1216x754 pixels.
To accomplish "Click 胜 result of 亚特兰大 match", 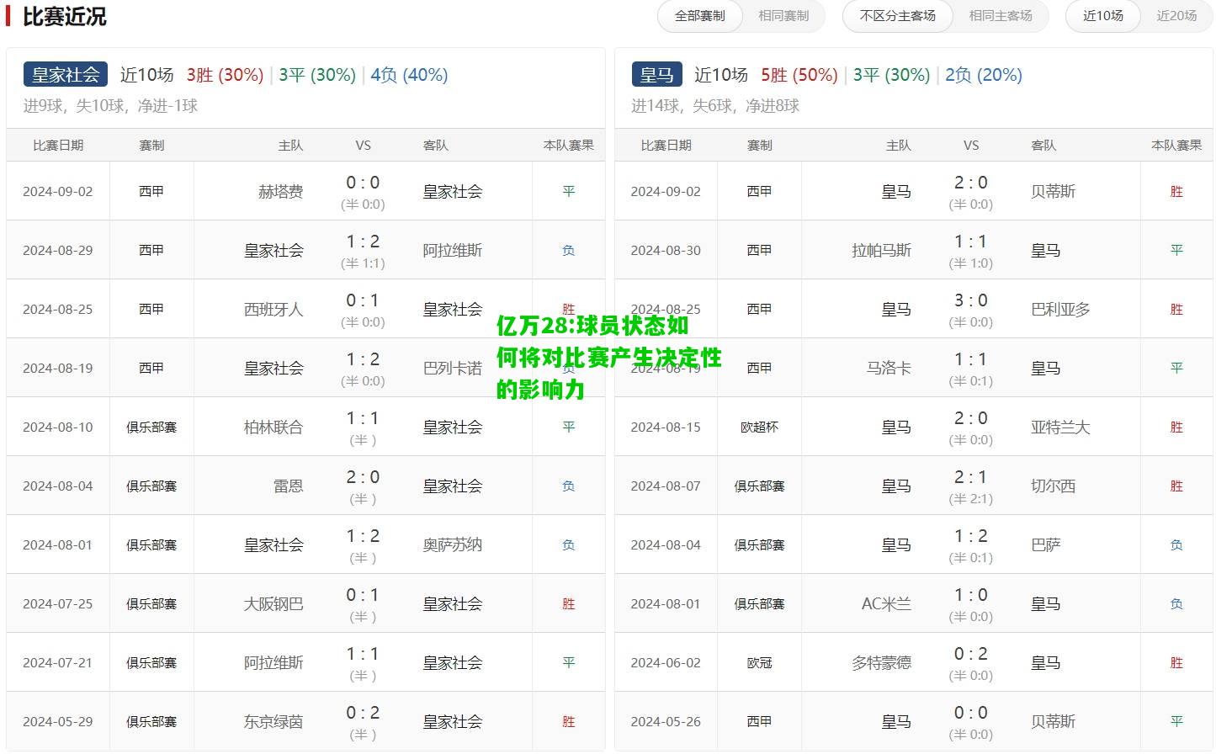I will 1176,427.
